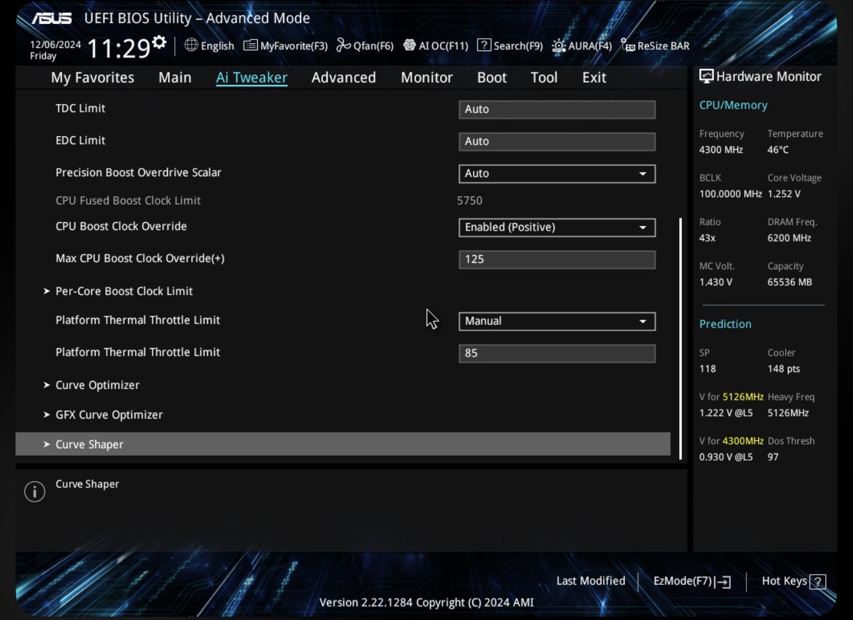The height and width of the screenshot is (620, 853).
Task: Click the globe language icon
Action: (x=191, y=45)
